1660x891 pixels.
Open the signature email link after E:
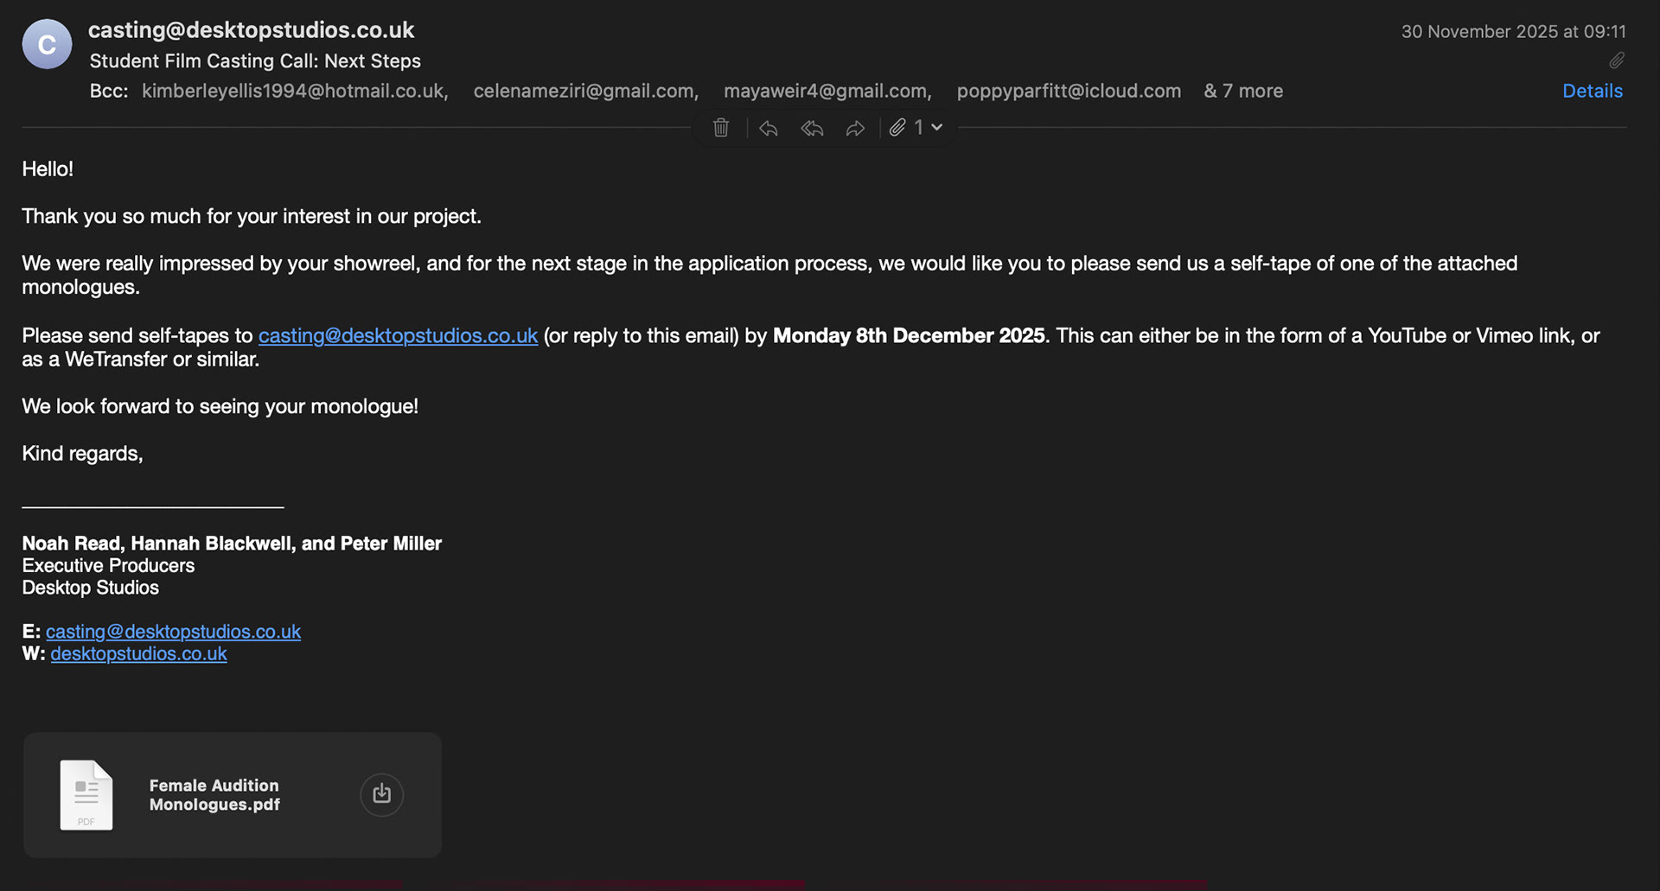click(173, 632)
